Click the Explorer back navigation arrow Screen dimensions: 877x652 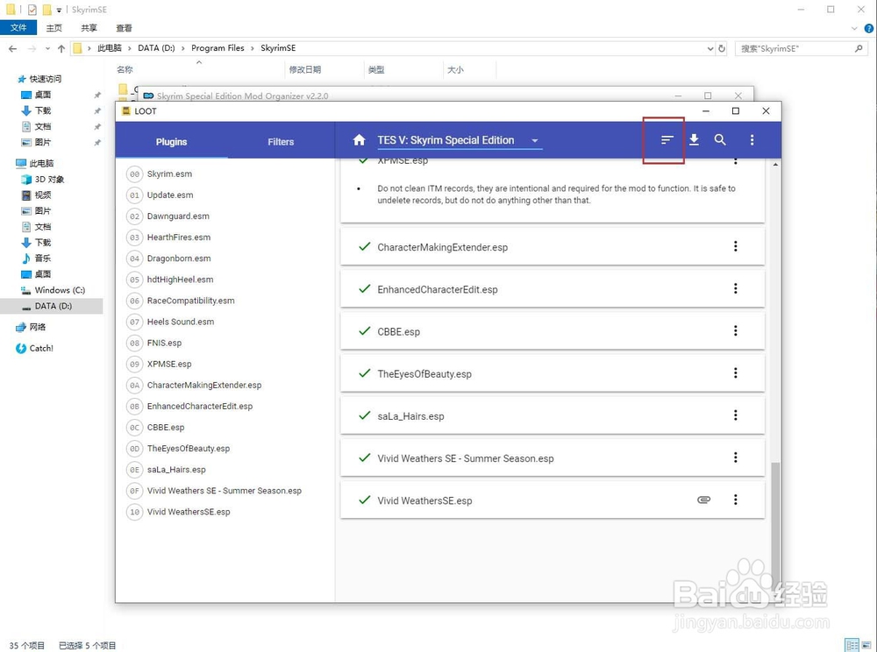coord(13,48)
